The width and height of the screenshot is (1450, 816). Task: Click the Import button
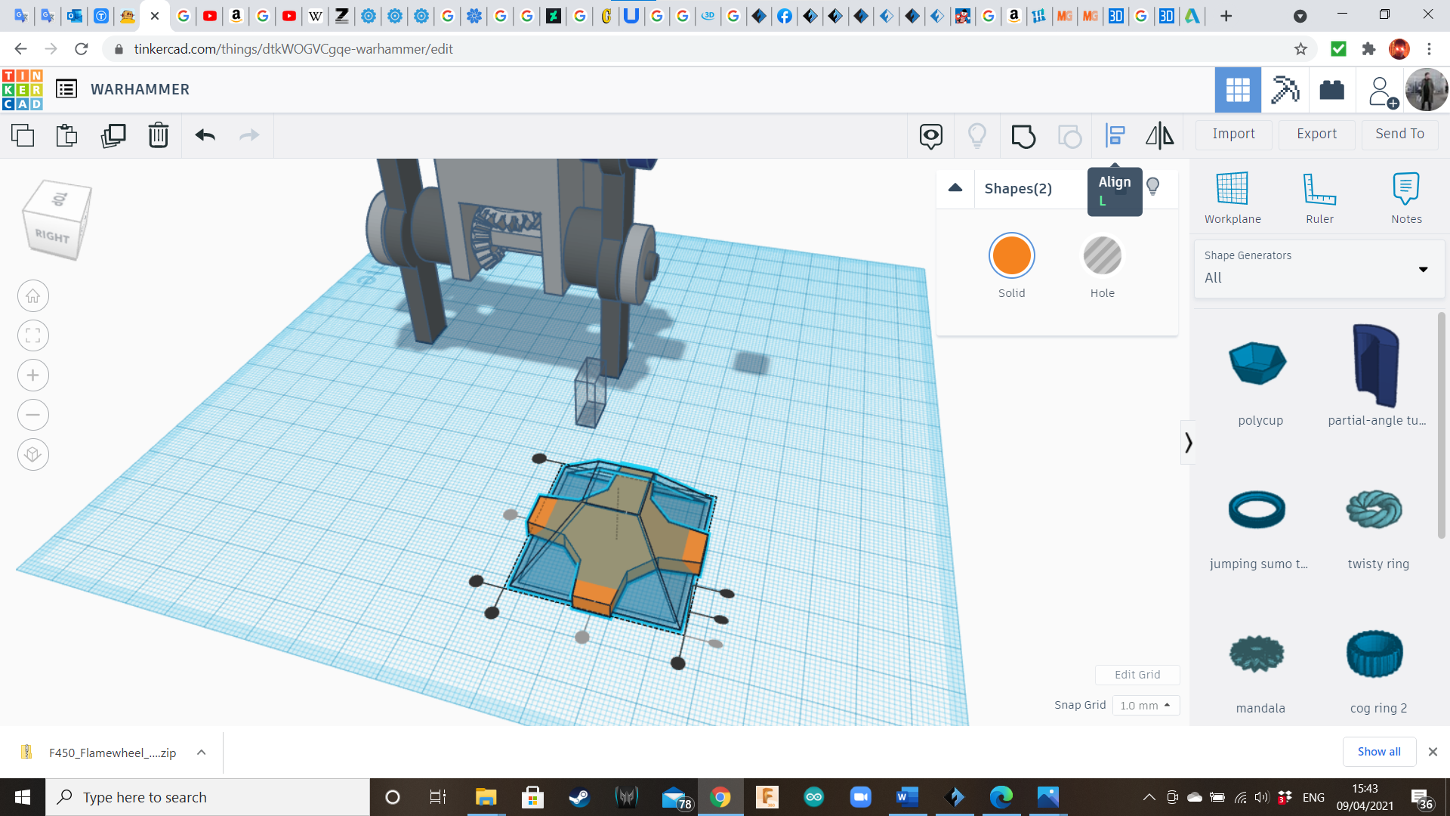click(x=1234, y=134)
